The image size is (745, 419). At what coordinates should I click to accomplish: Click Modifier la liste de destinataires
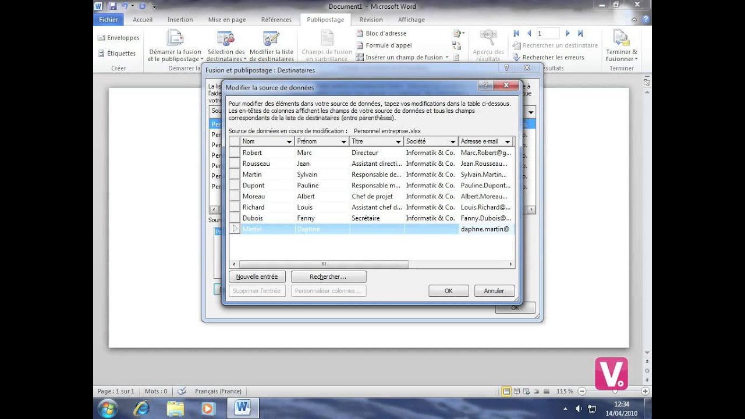pyautogui.click(x=271, y=46)
